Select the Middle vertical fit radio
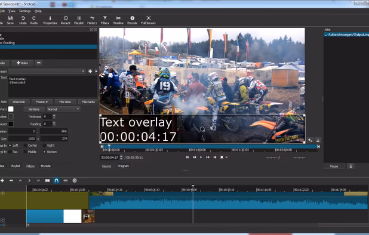The height and width of the screenshot is (235, 369). coord(25,152)
